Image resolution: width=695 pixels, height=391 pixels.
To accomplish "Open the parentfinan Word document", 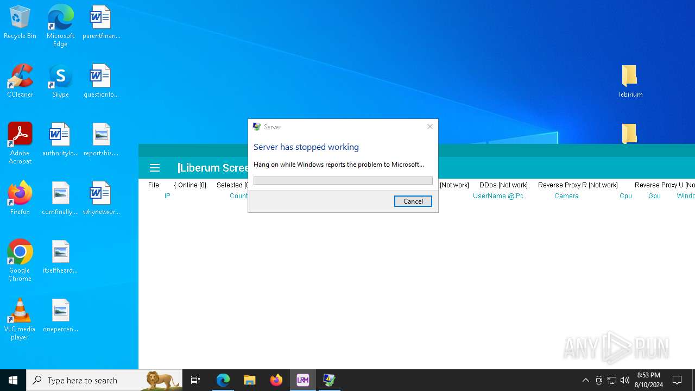I will [101, 23].
